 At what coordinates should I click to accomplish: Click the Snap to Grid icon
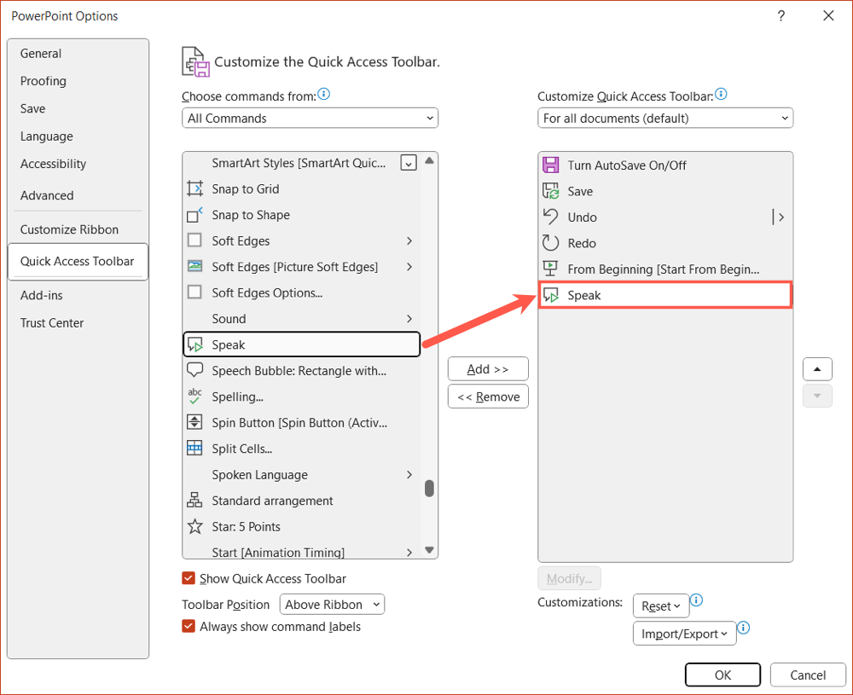tap(194, 188)
